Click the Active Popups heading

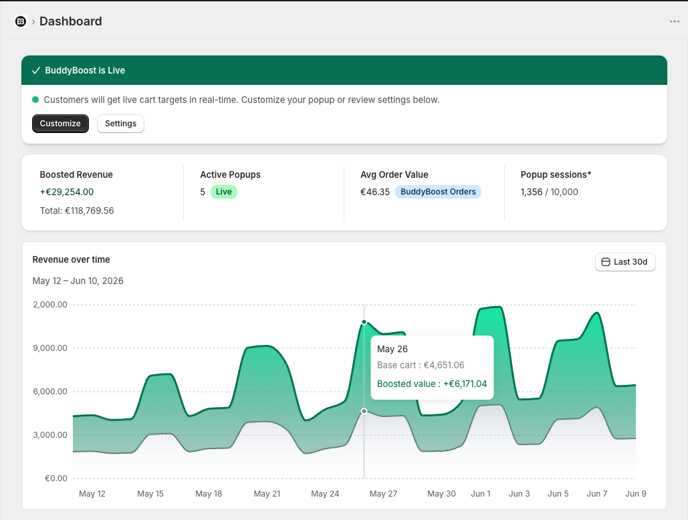(231, 174)
